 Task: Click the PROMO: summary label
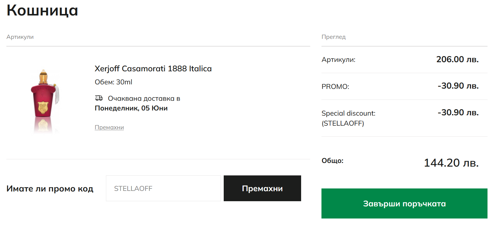point(335,87)
